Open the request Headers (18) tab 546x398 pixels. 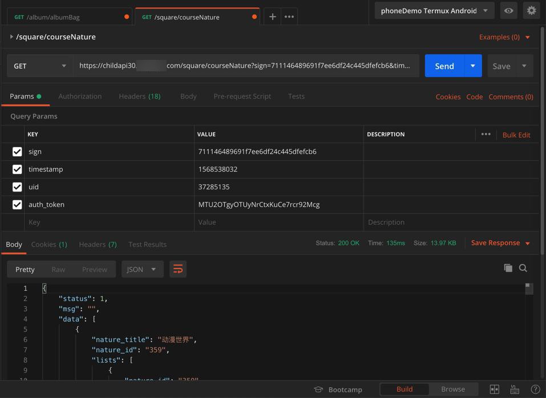coord(140,96)
